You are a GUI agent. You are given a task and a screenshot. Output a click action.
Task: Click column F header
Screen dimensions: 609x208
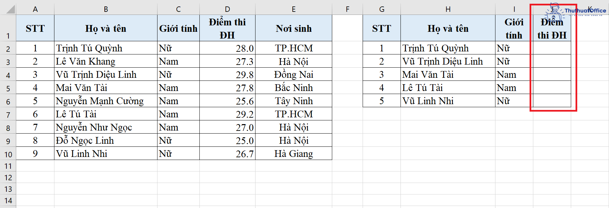click(x=347, y=9)
